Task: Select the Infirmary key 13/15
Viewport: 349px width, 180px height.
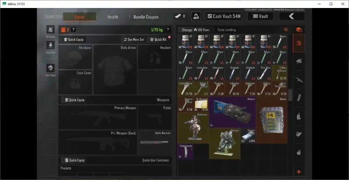Action: 232,88
